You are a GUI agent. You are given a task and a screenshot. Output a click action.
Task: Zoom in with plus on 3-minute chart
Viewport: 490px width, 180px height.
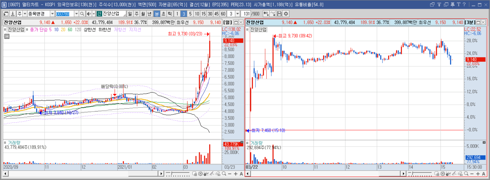click(478, 174)
